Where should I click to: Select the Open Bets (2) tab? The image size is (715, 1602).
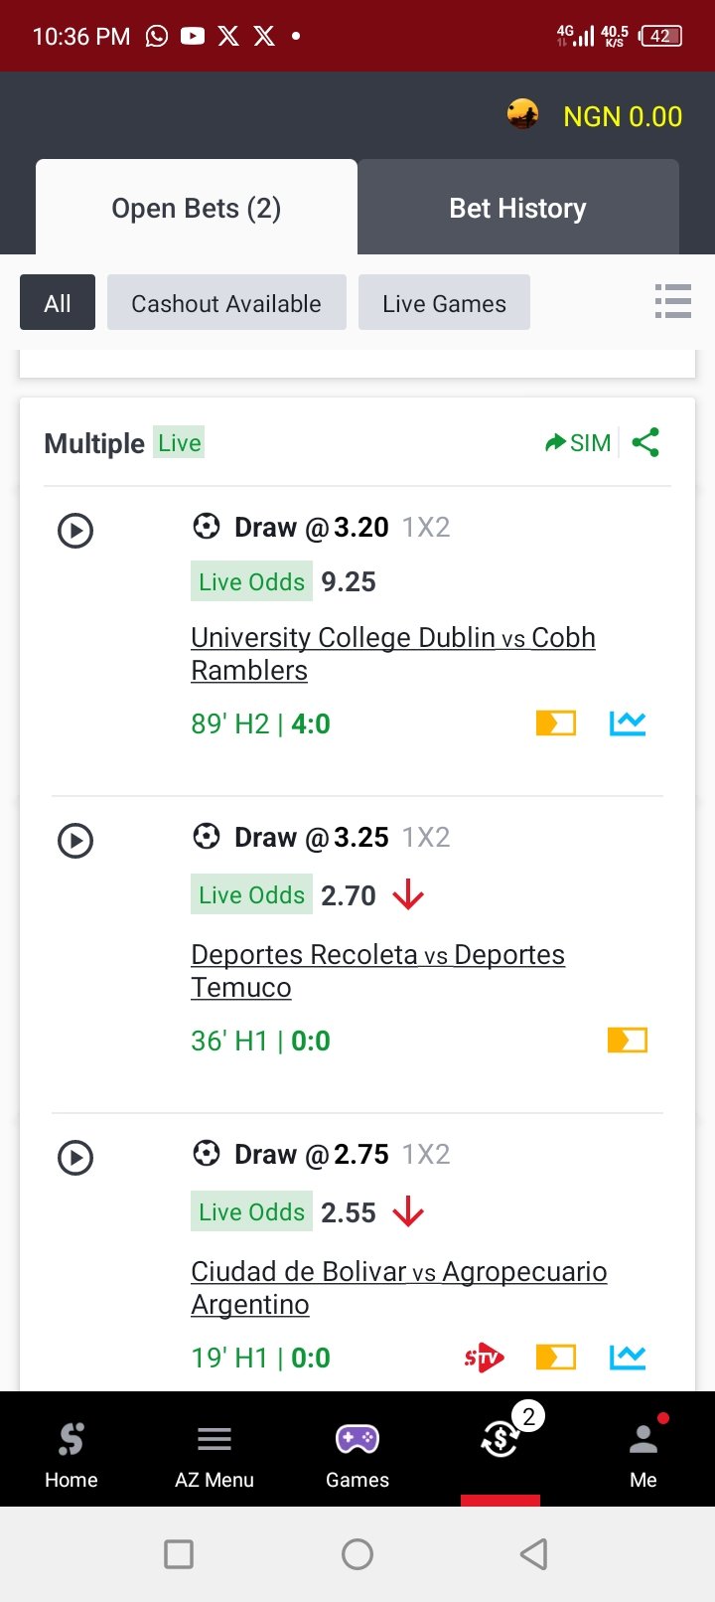point(197,209)
